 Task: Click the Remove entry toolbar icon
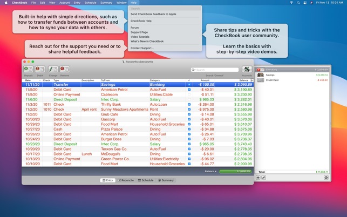pyautogui.click(x=65, y=69)
